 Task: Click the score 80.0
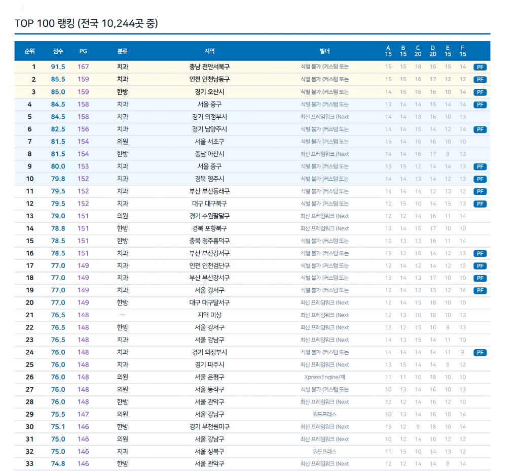[58, 166]
